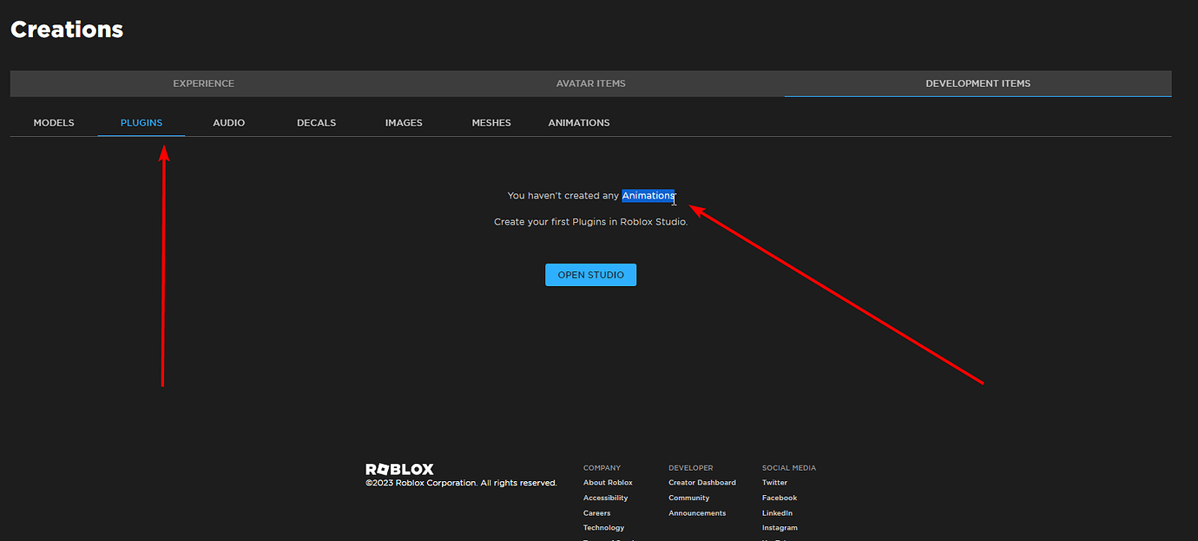Image resolution: width=1198 pixels, height=541 pixels.
Task: Click the highlighted word Animations
Action: pyautogui.click(x=648, y=196)
